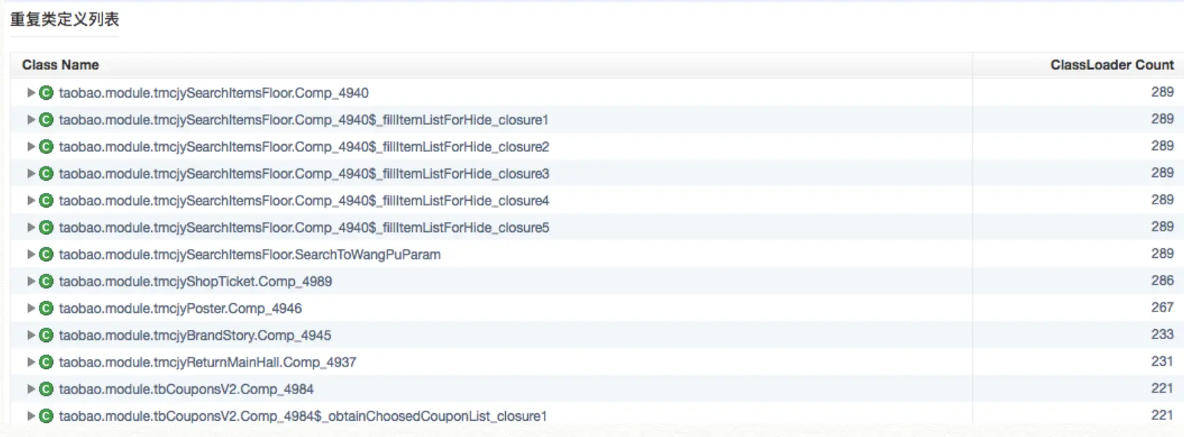Select class name tmcjyPoster.Comp_4946

pyautogui.click(x=180, y=309)
